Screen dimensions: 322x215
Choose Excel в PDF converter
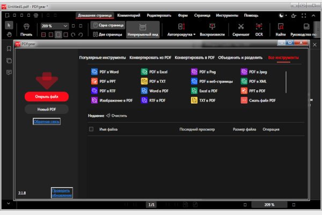pos(204,91)
